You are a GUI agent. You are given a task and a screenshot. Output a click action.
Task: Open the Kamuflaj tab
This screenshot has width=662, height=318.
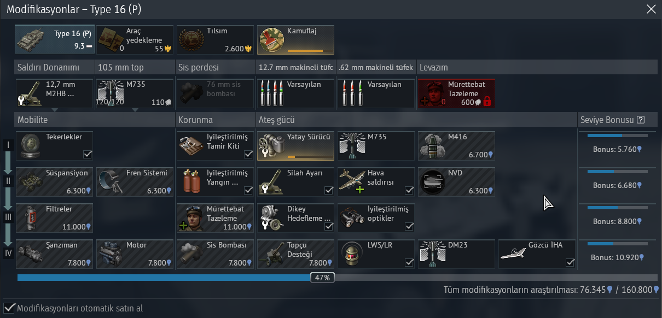tap(295, 40)
